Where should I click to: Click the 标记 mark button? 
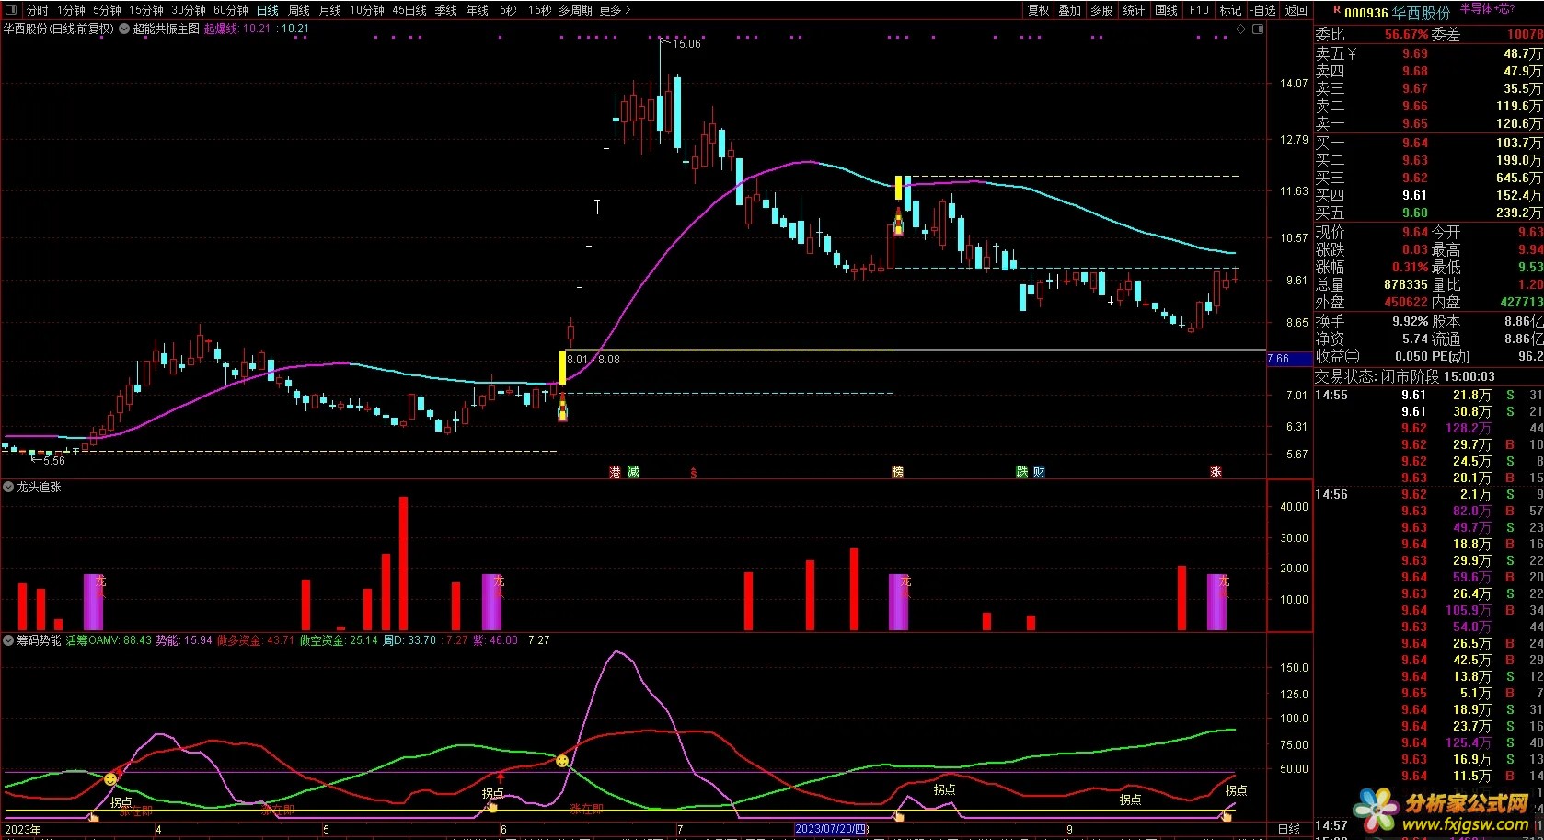pos(1230,10)
